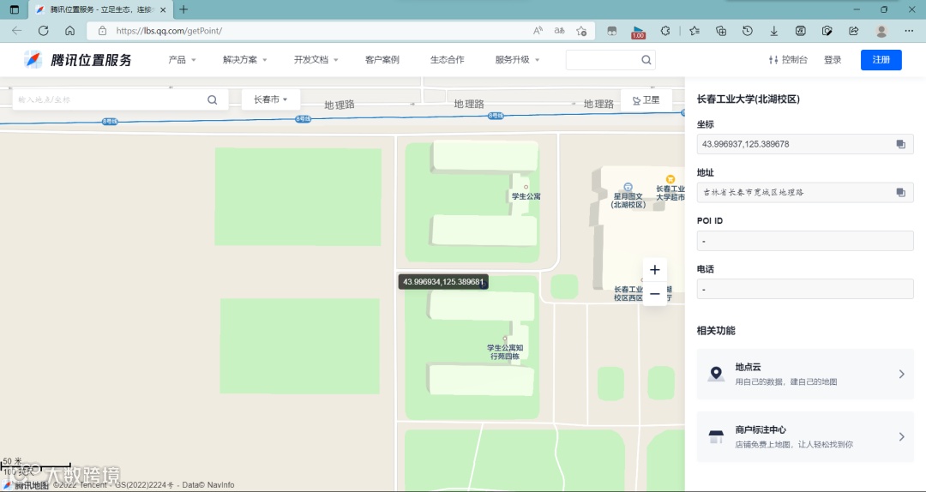The image size is (926, 492).
Task: Reload the page with the refresh icon
Action: pos(43,31)
